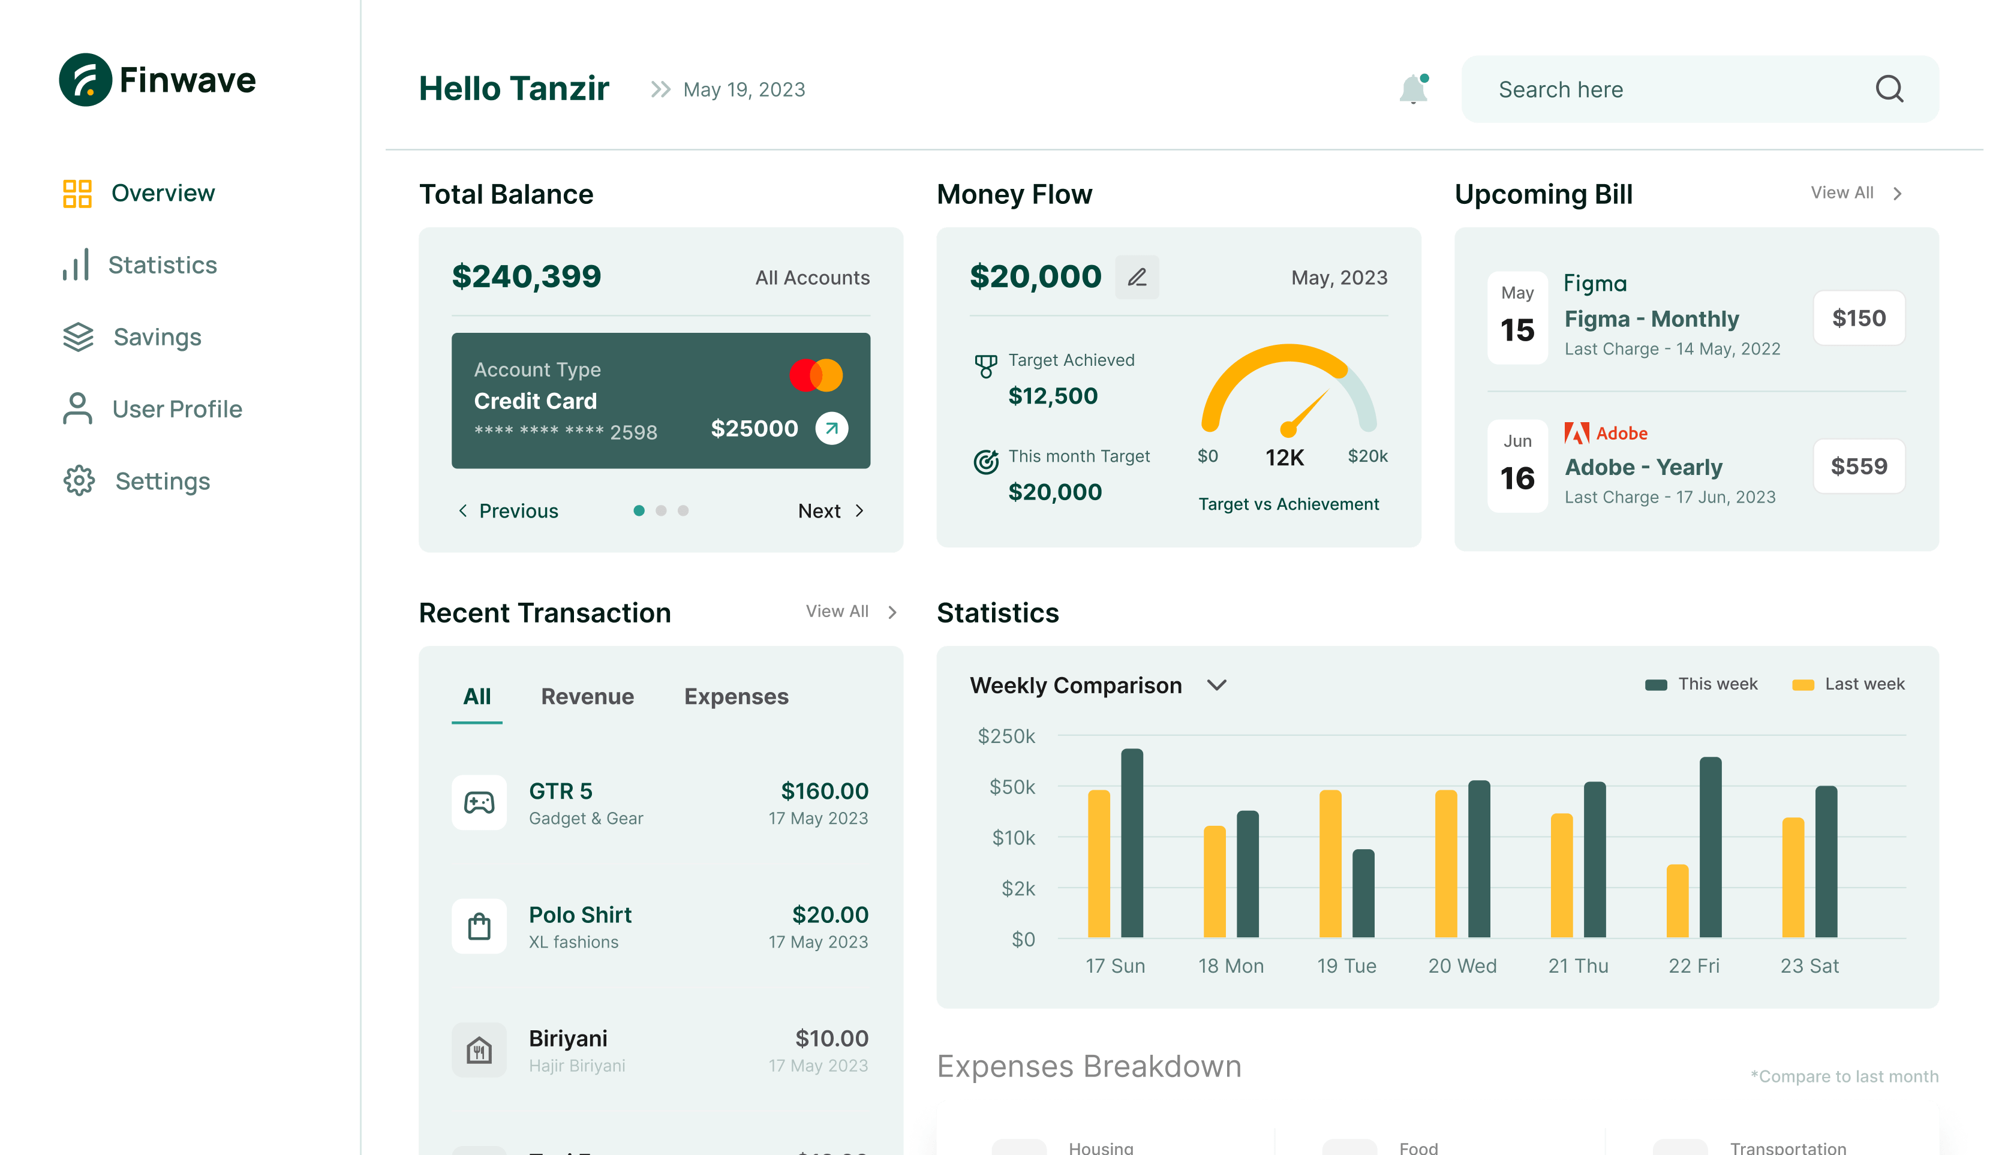Click the search magnifier icon
Viewport: 1999px width, 1155px height.
(x=1889, y=89)
